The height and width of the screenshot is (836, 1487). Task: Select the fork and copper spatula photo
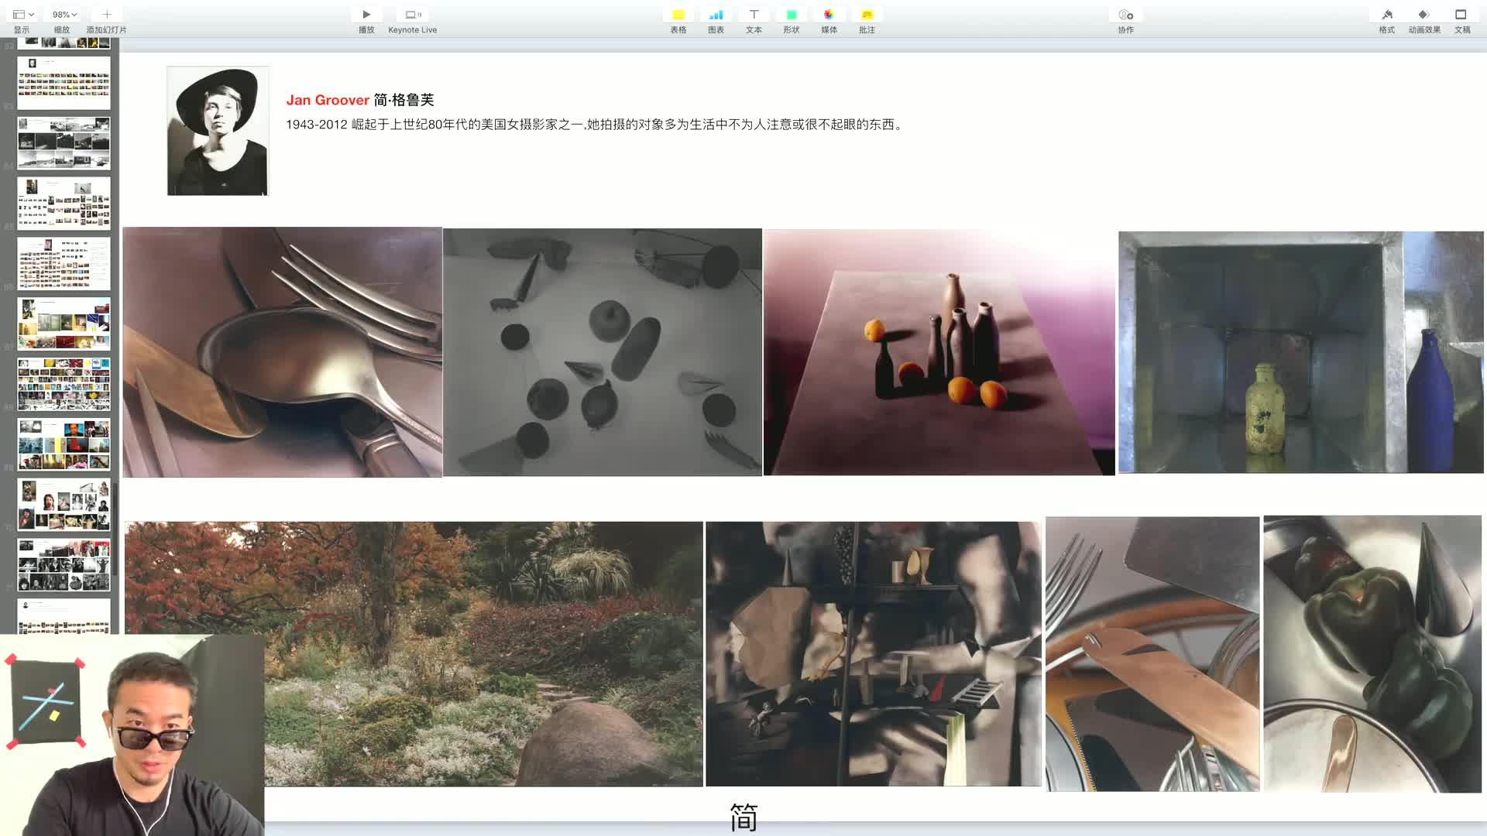pos(1152,654)
